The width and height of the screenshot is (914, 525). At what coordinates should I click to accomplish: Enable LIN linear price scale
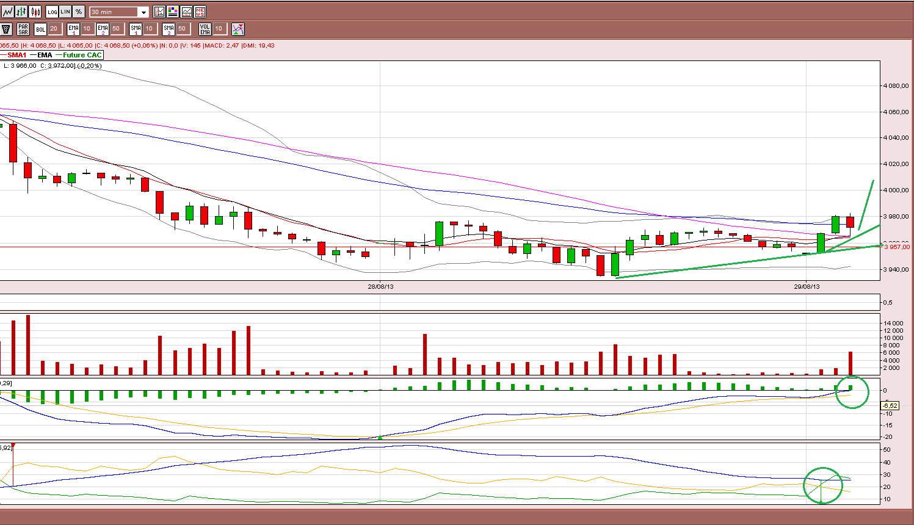pos(65,12)
